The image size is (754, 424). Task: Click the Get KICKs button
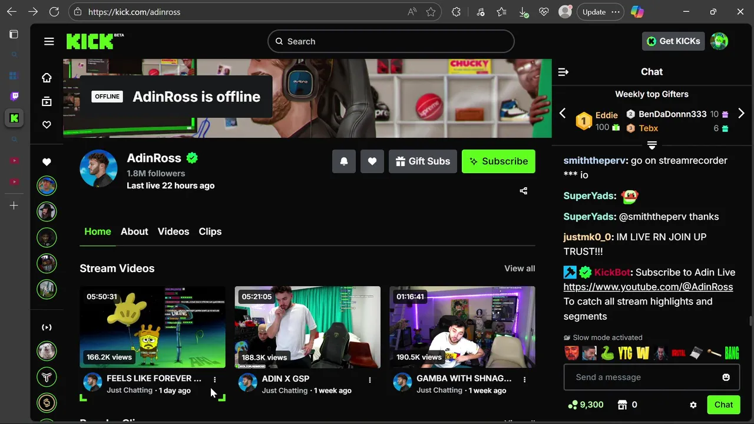[673, 41]
